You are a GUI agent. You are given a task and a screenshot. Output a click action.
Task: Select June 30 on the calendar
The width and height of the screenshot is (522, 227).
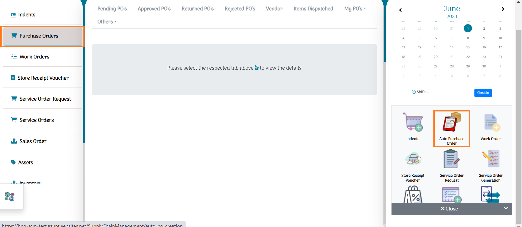[x=484, y=66]
